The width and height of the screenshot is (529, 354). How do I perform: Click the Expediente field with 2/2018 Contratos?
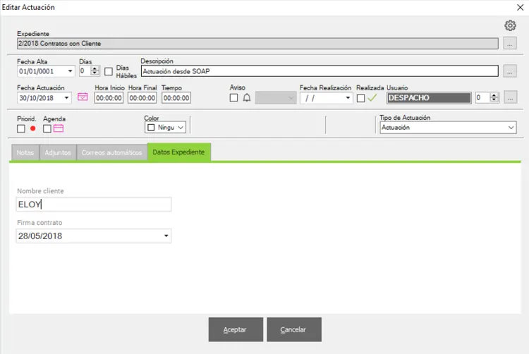257,44
